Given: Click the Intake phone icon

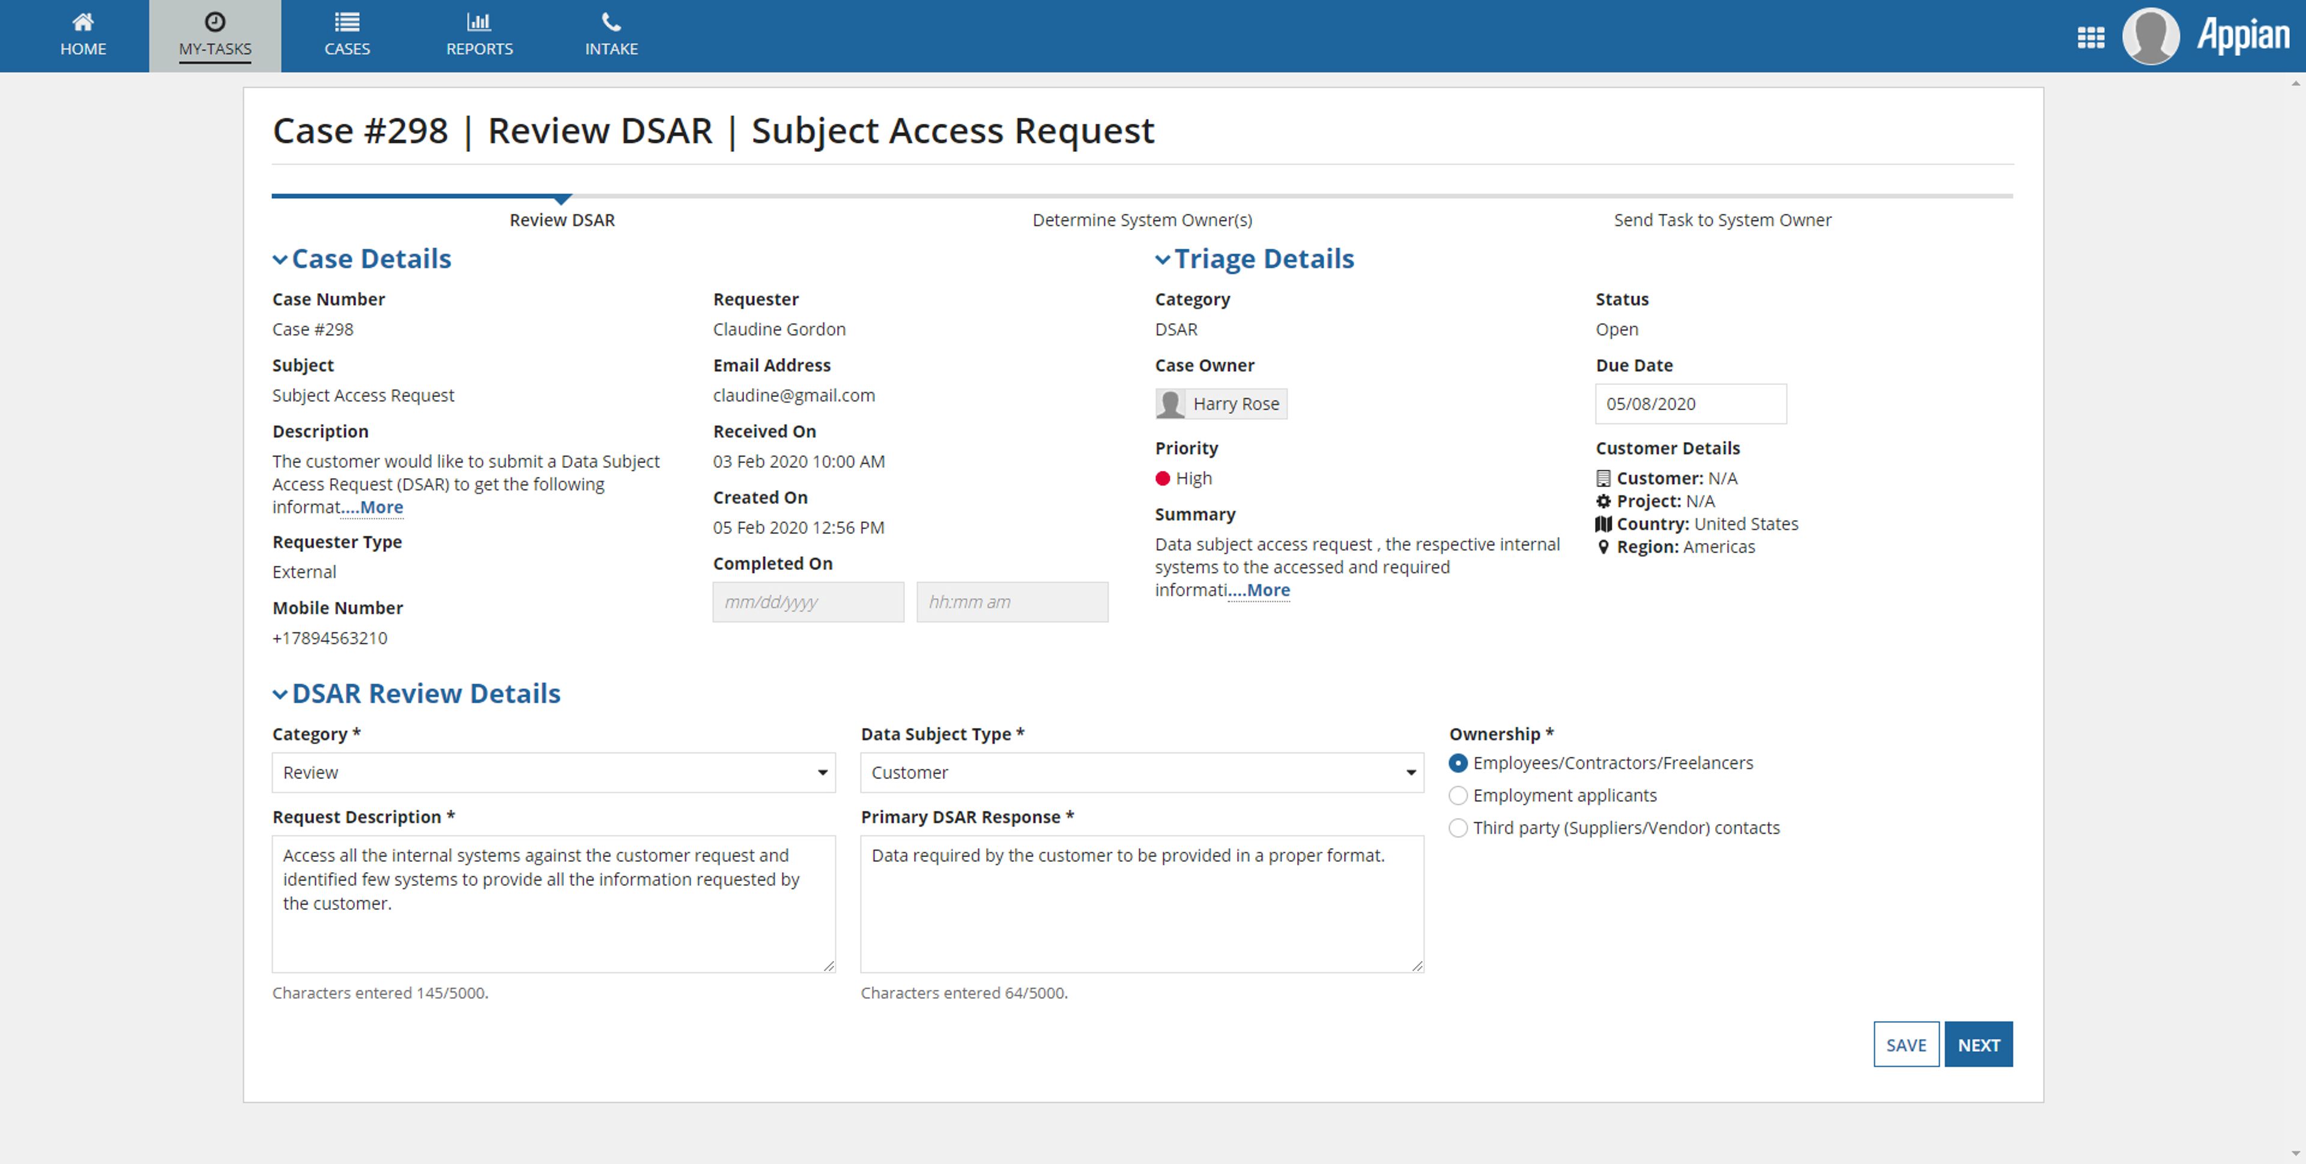Looking at the screenshot, I should 611,22.
